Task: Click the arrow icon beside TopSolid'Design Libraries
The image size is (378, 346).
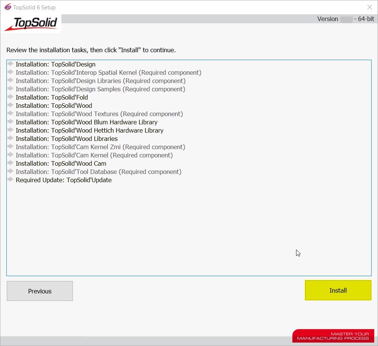Action: [11, 80]
